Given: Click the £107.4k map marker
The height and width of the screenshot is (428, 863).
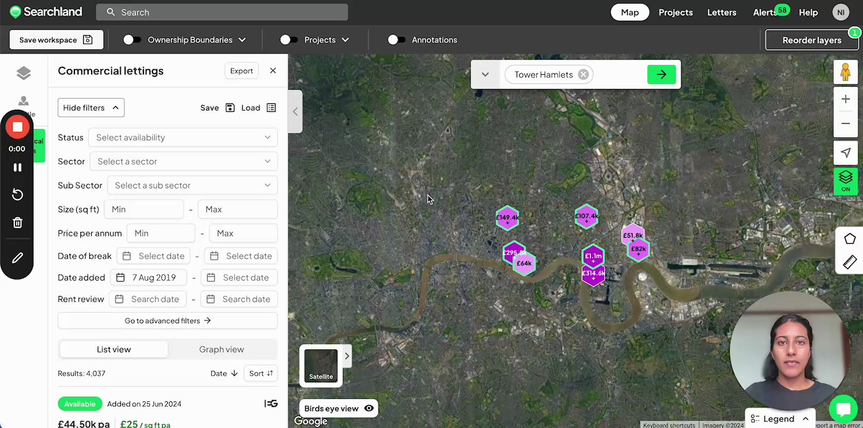Looking at the screenshot, I should [586, 216].
